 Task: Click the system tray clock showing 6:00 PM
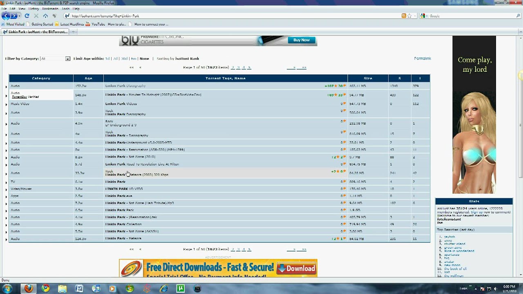coord(509,288)
